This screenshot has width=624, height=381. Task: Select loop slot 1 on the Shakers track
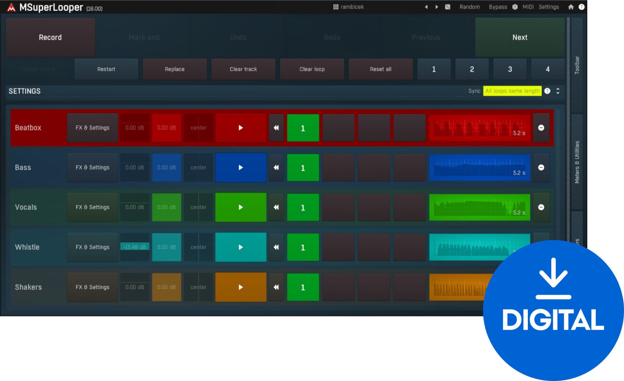pos(302,287)
